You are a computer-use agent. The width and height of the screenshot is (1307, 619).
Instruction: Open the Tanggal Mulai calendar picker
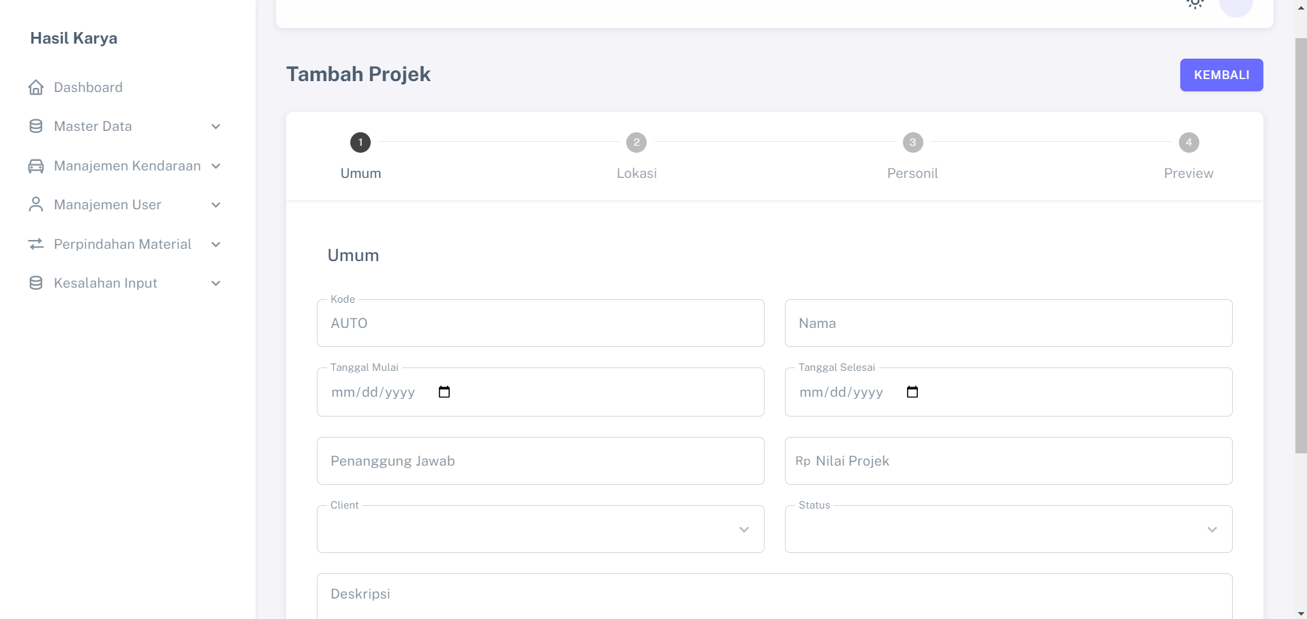click(x=444, y=392)
